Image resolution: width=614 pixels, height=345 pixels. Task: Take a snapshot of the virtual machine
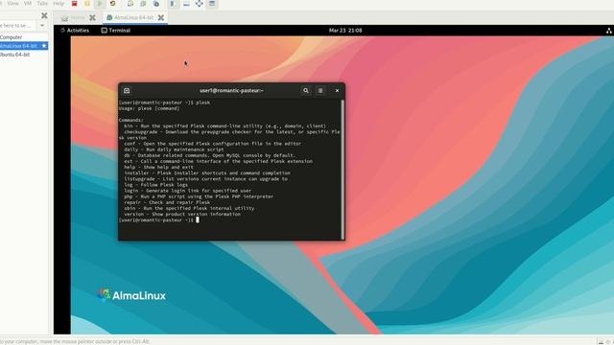pyautogui.click(x=130, y=4)
